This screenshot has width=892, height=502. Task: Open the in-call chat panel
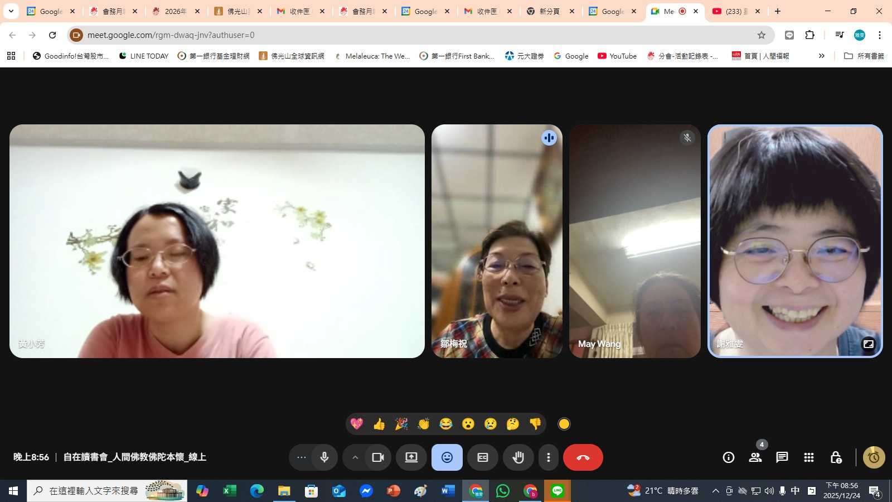[782, 457]
